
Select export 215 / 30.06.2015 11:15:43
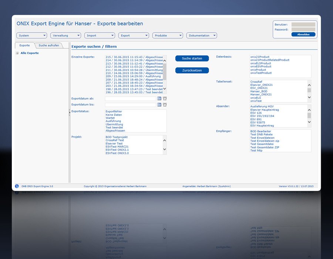(134, 57)
